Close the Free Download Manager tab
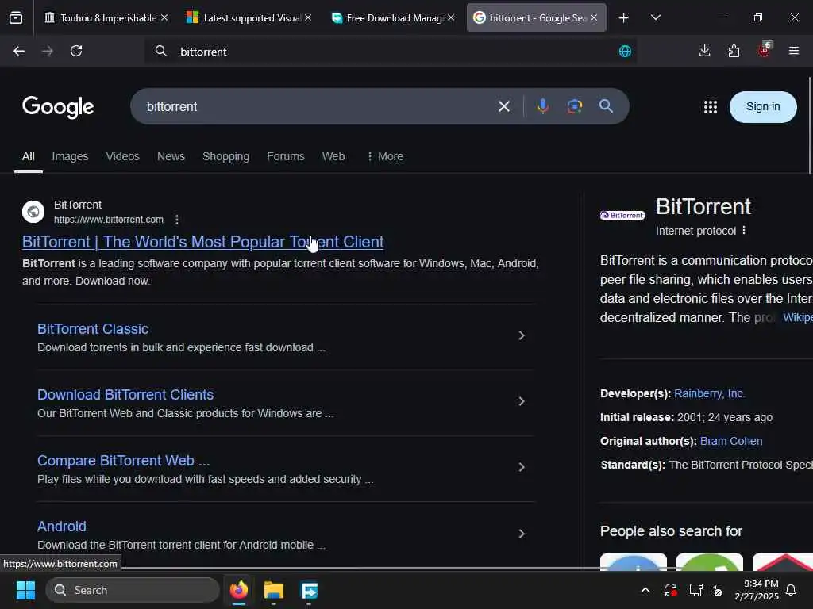Image resolution: width=813 pixels, height=609 pixels. tap(451, 17)
